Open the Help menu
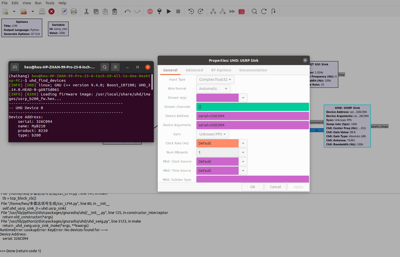Screen dimensions: 400x257 point(62,3)
